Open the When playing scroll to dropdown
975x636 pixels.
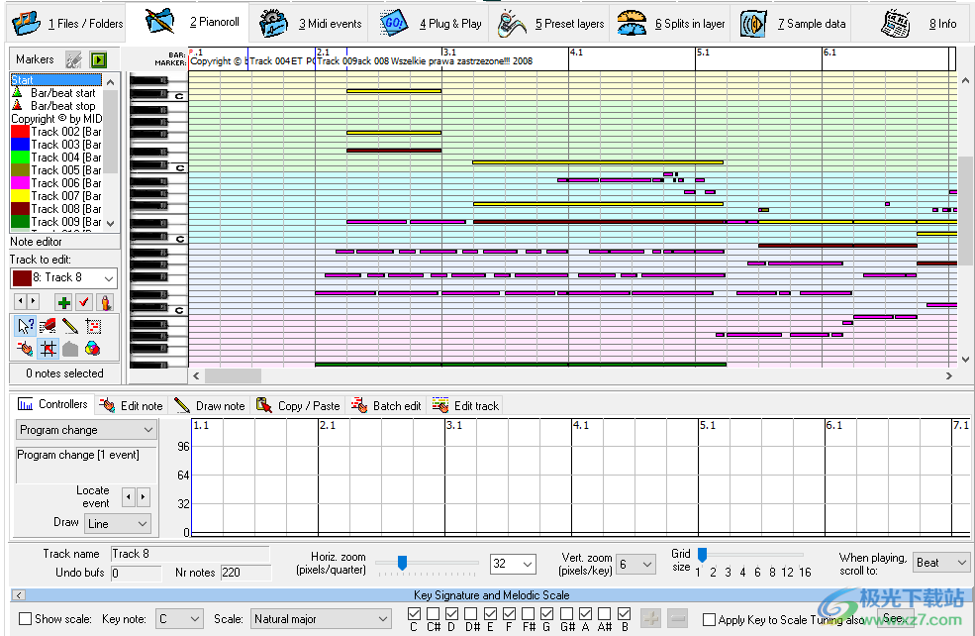pyautogui.click(x=940, y=563)
